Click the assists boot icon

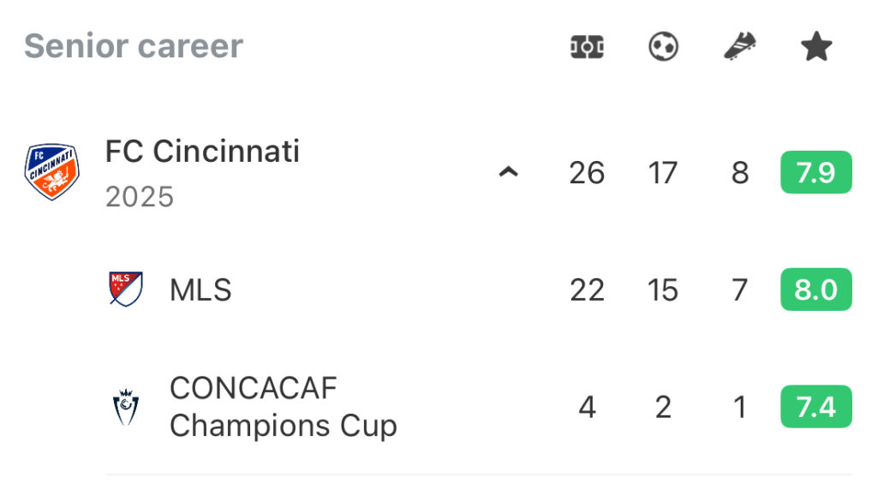point(740,46)
